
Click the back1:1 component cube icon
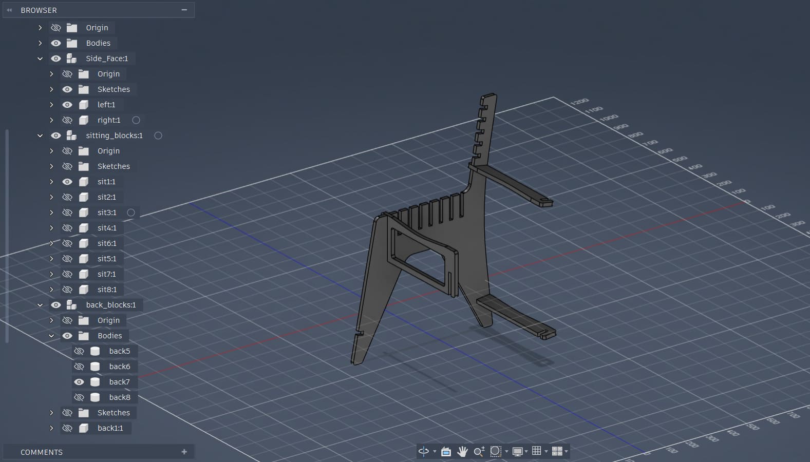(x=84, y=428)
